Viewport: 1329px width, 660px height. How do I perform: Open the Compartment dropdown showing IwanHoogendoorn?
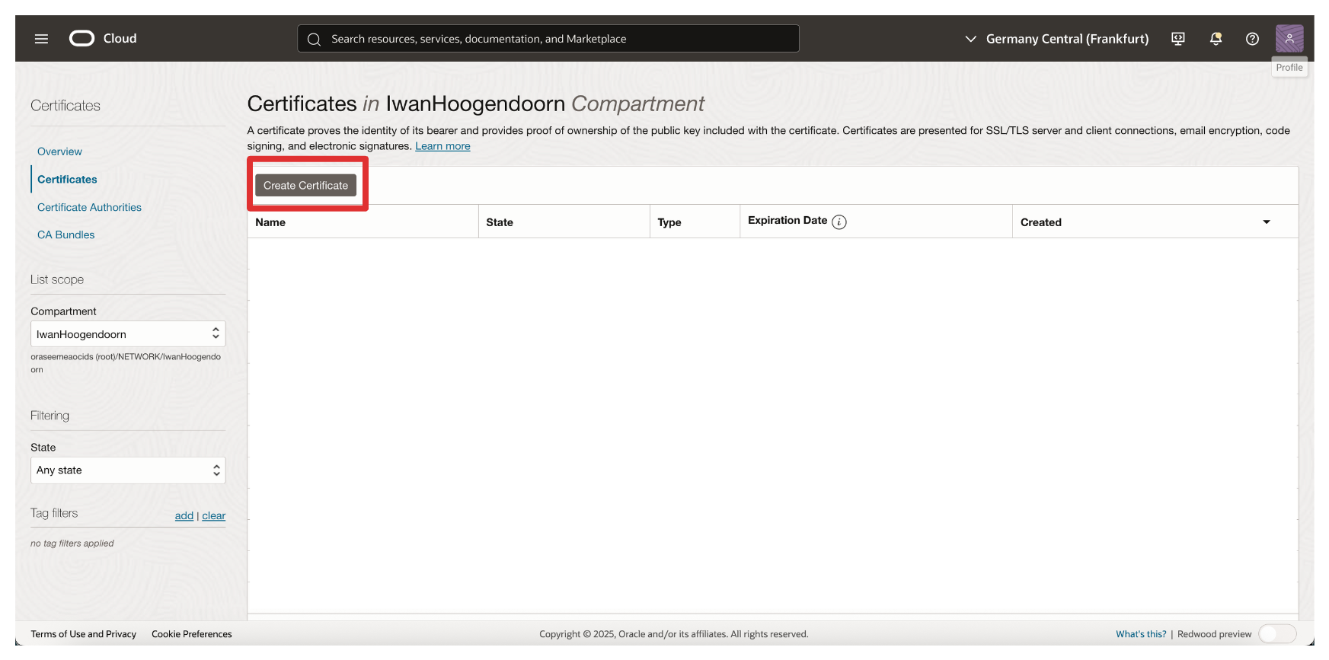click(128, 334)
